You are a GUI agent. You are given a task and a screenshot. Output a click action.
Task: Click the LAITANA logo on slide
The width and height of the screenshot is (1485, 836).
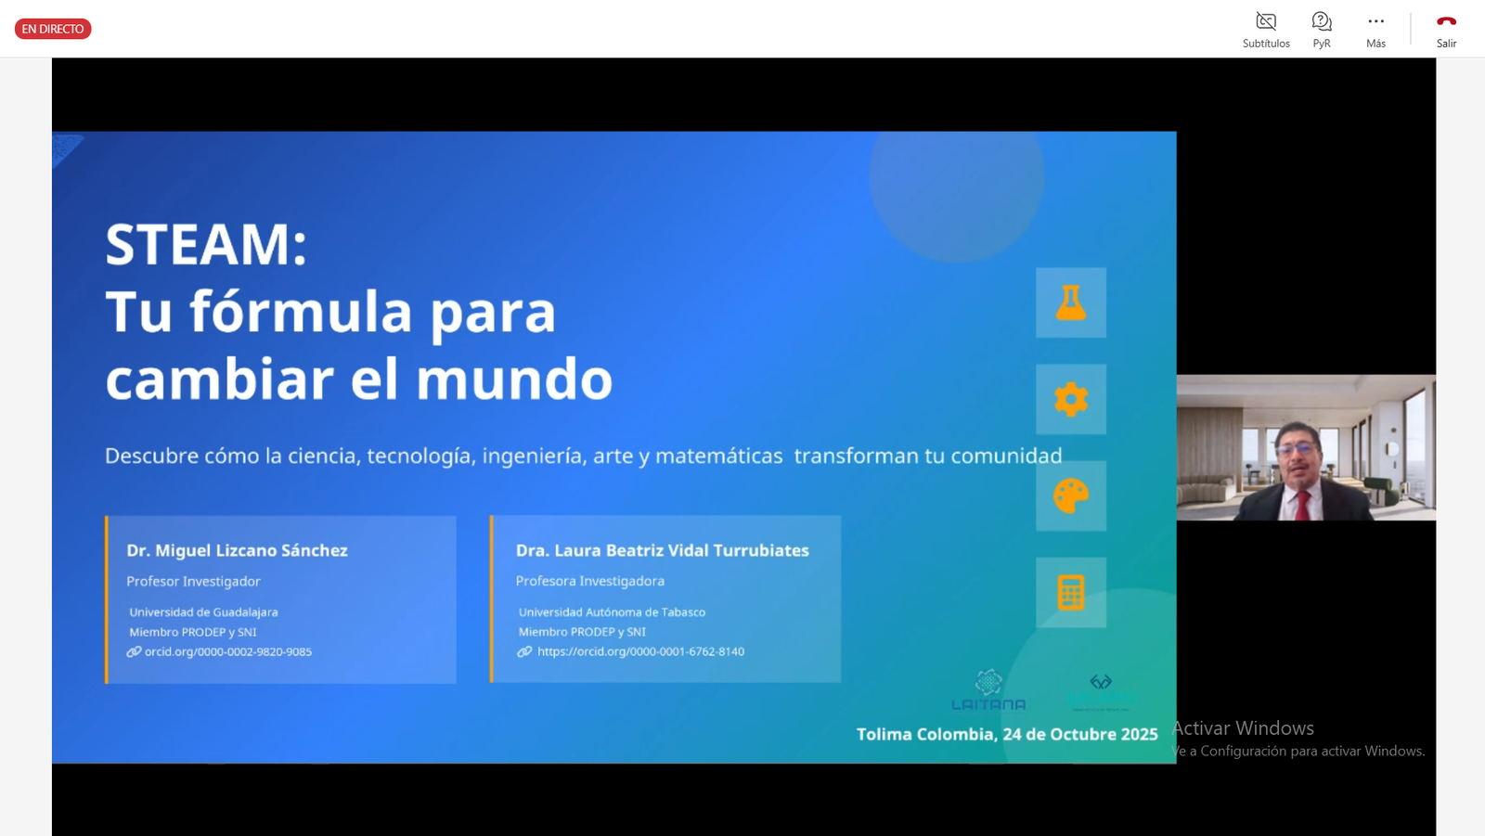[x=988, y=691]
